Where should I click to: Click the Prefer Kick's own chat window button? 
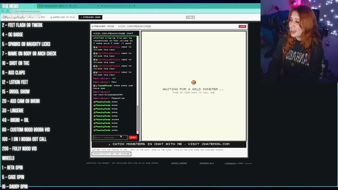coord(111,154)
